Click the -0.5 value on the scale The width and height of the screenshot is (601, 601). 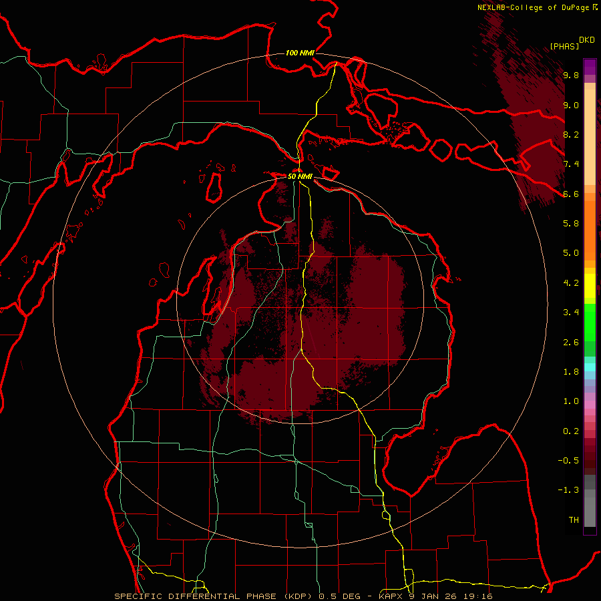(x=568, y=461)
